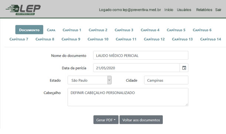This screenshot has height=134, width=226.
Task: Click inside the Cabeçalho text area
Action: tap(128, 97)
